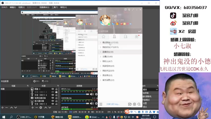211x119 pixels.
Task: Unlock 文本 (GDI+) 3 source
Action: tap(56, 92)
